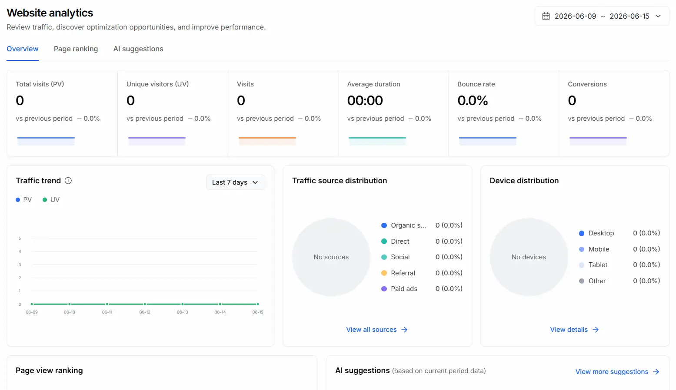Click the Tablet legend dot
This screenshot has width=676, height=390.
pyautogui.click(x=582, y=265)
